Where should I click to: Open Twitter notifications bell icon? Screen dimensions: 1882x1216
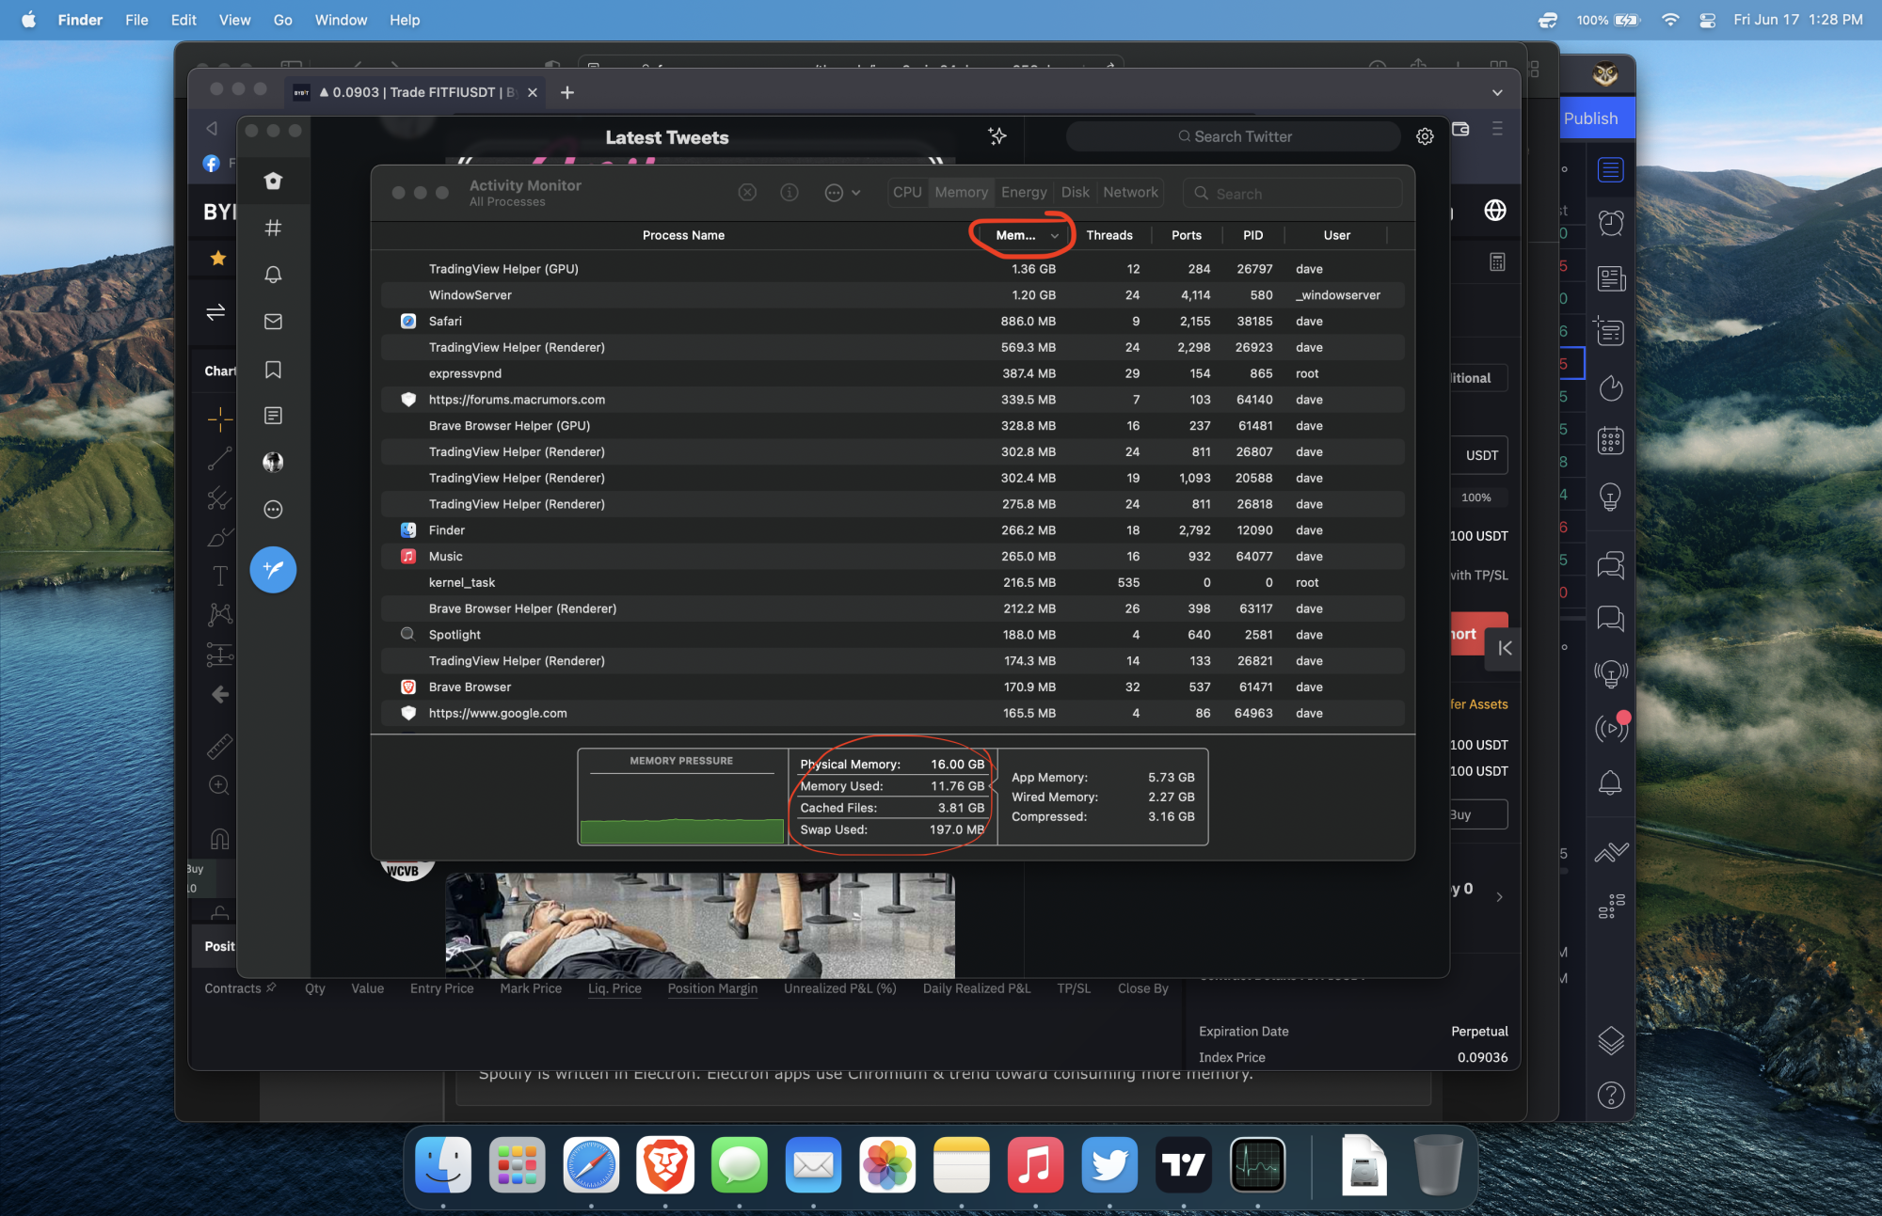273,275
